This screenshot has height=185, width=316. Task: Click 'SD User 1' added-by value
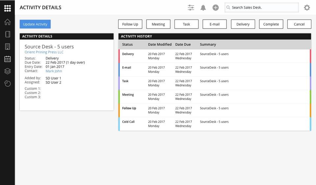coord(53,78)
